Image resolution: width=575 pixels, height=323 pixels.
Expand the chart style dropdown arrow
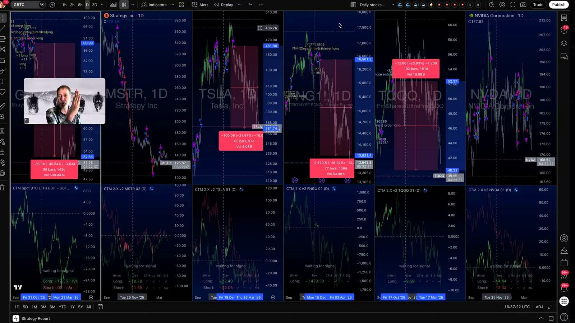(133, 5)
